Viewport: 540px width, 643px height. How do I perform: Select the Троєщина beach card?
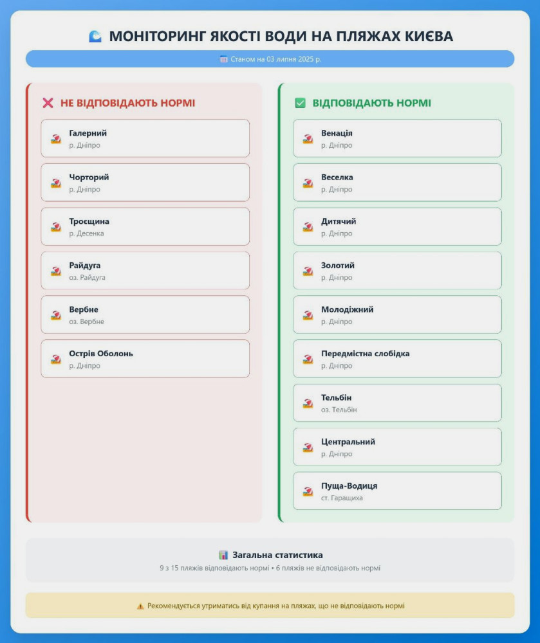(x=145, y=226)
